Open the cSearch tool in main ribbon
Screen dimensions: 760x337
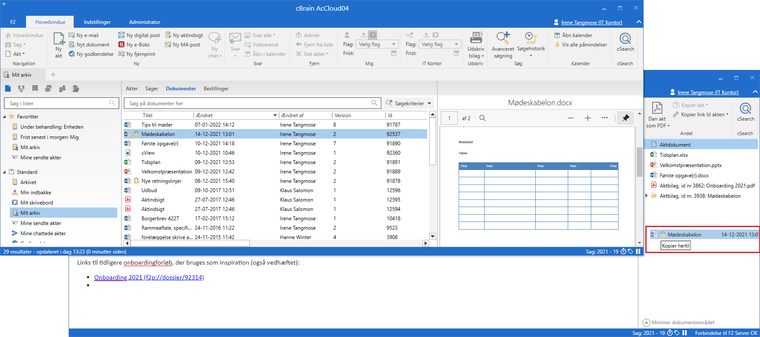coord(625,42)
